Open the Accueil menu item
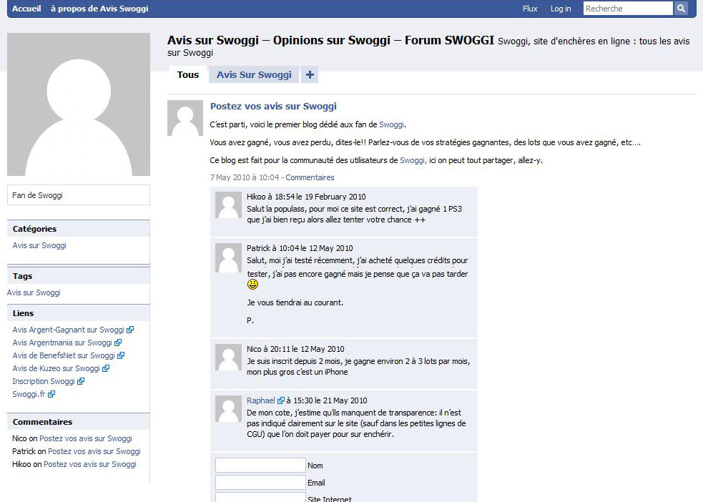 coord(26,9)
